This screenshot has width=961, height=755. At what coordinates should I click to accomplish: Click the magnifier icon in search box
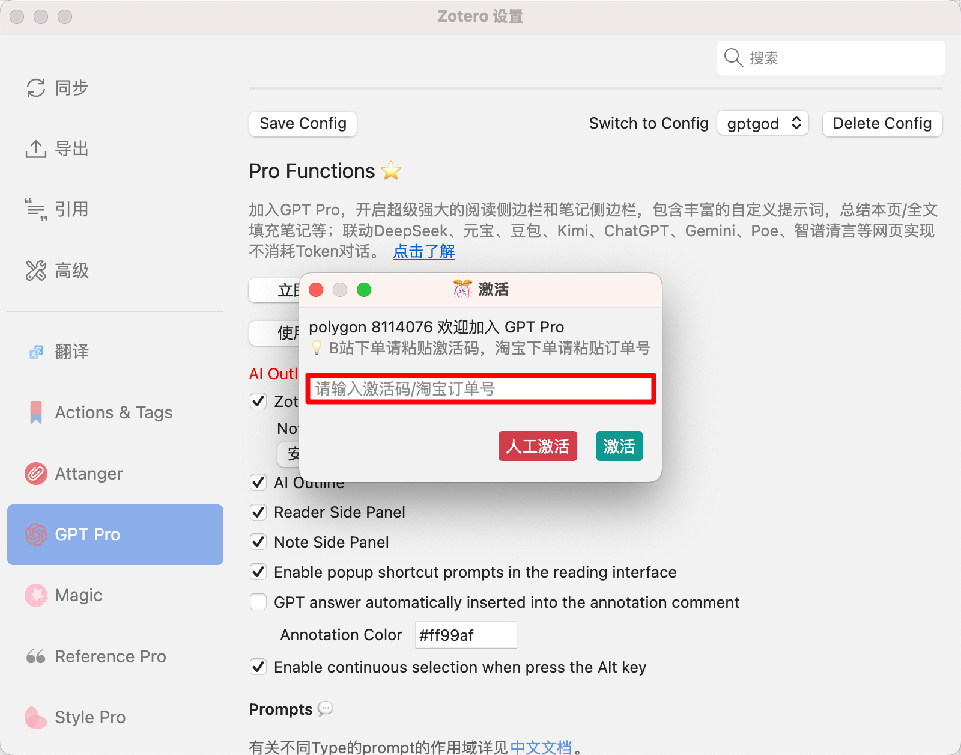(x=733, y=58)
